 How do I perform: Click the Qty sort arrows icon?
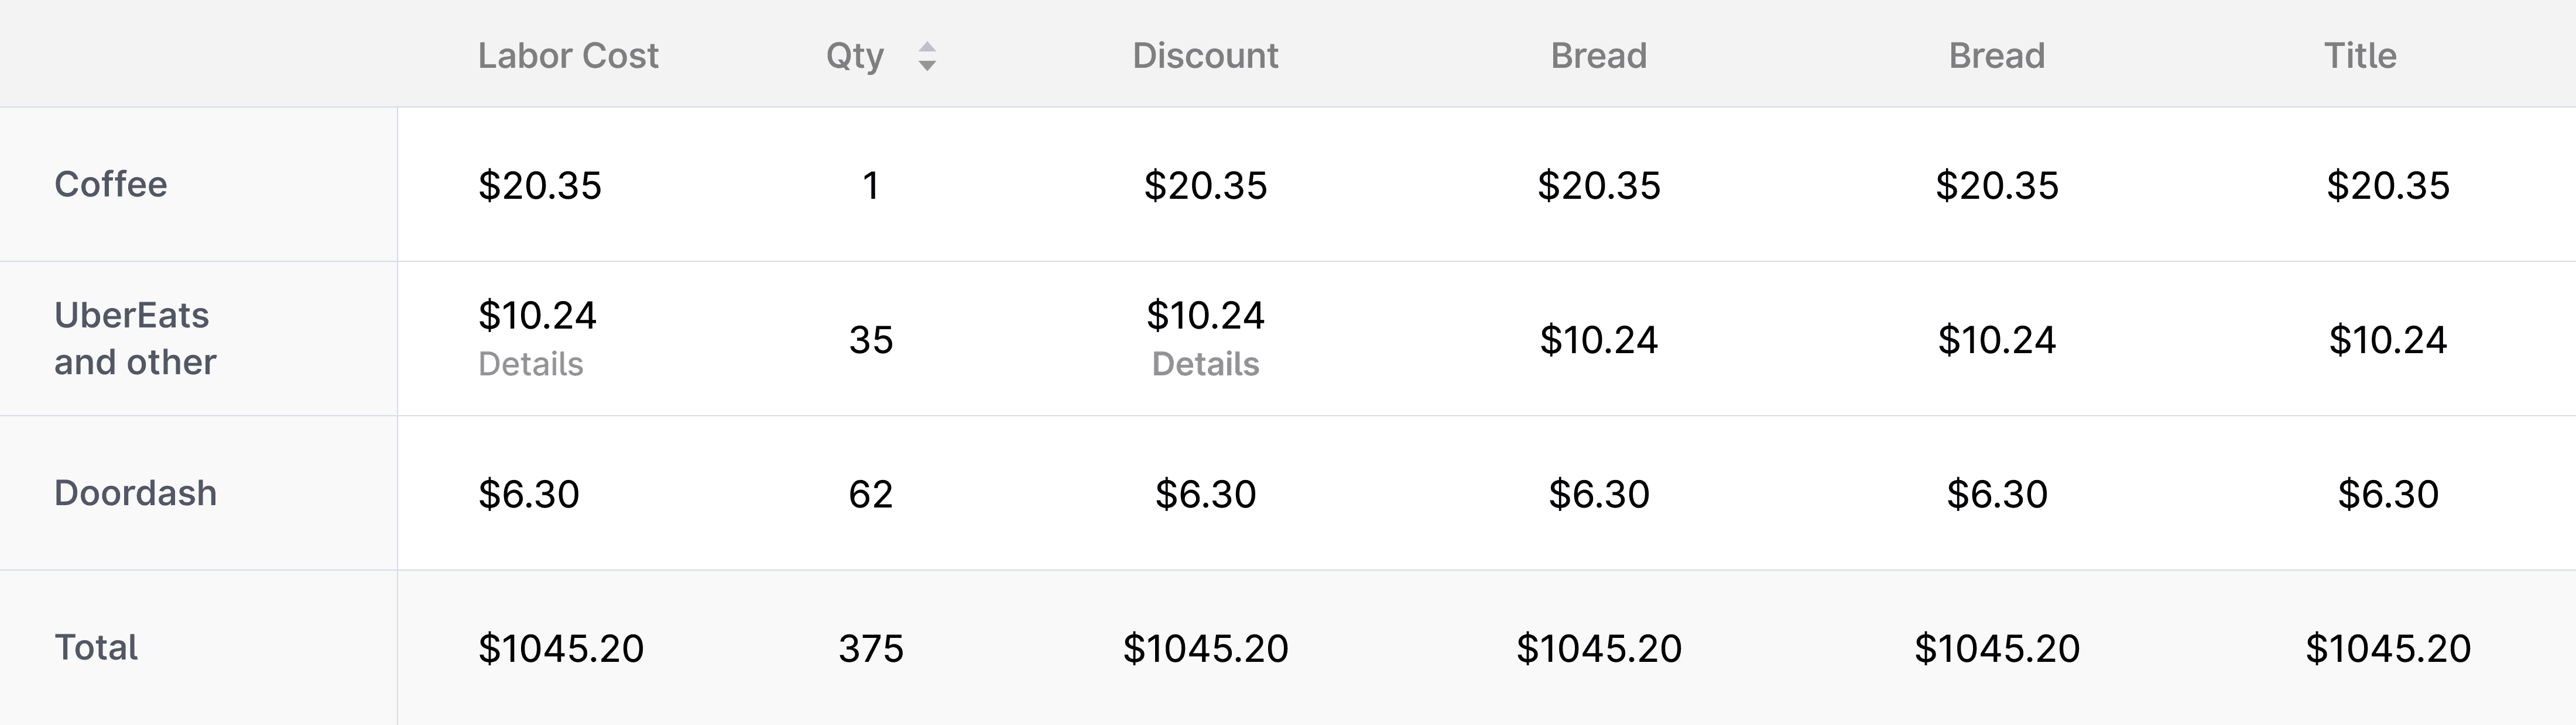tap(927, 56)
